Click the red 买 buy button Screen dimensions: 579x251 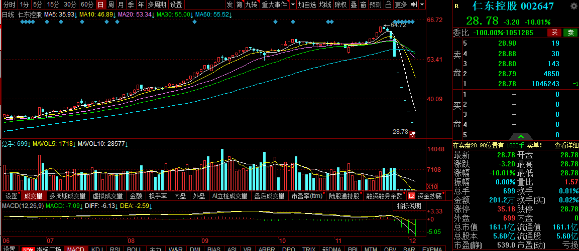point(554,33)
